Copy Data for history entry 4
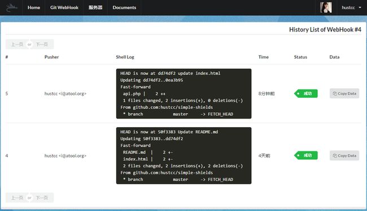The image size is (367, 211). [x=344, y=155]
